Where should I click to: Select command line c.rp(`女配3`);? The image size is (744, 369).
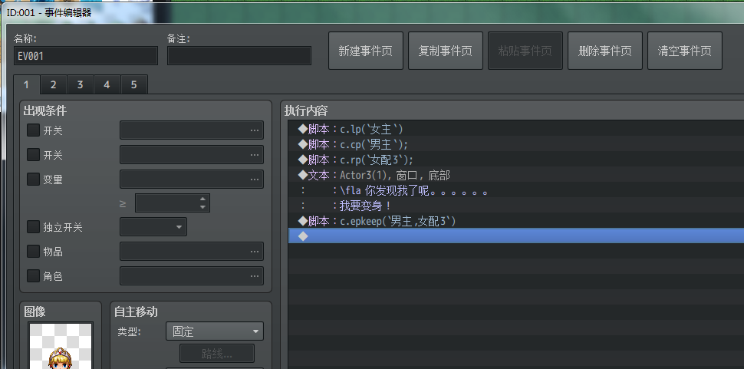pos(515,160)
